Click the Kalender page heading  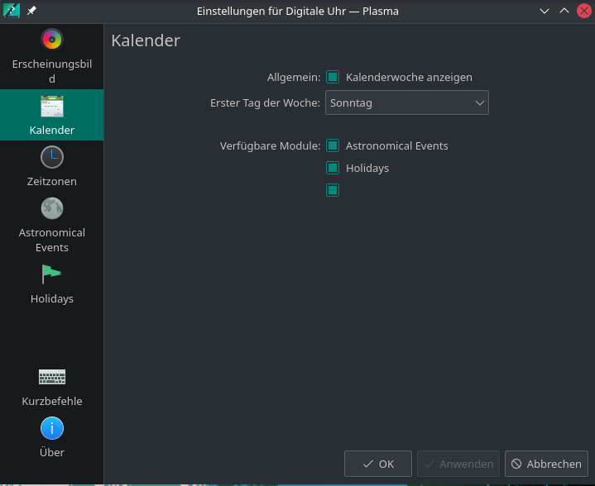(146, 40)
